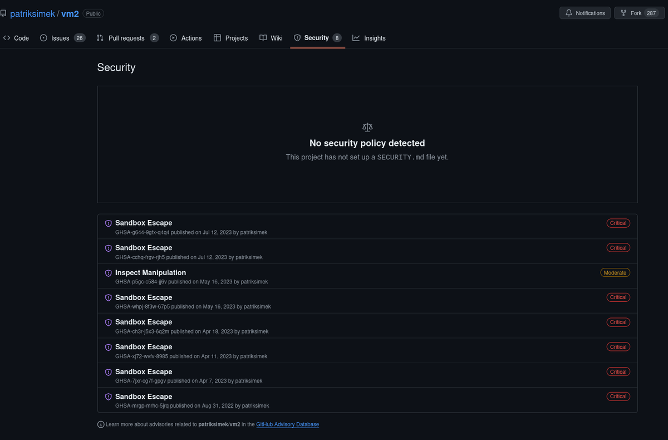Image resolution: width=668 pixels, height=440 pixels.
Task: Click the Notifications button
Action: pyautogui.click(x=585, y=13)
